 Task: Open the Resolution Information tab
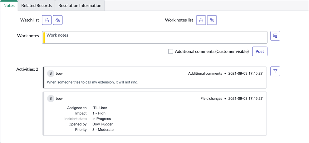coord(80,6)
